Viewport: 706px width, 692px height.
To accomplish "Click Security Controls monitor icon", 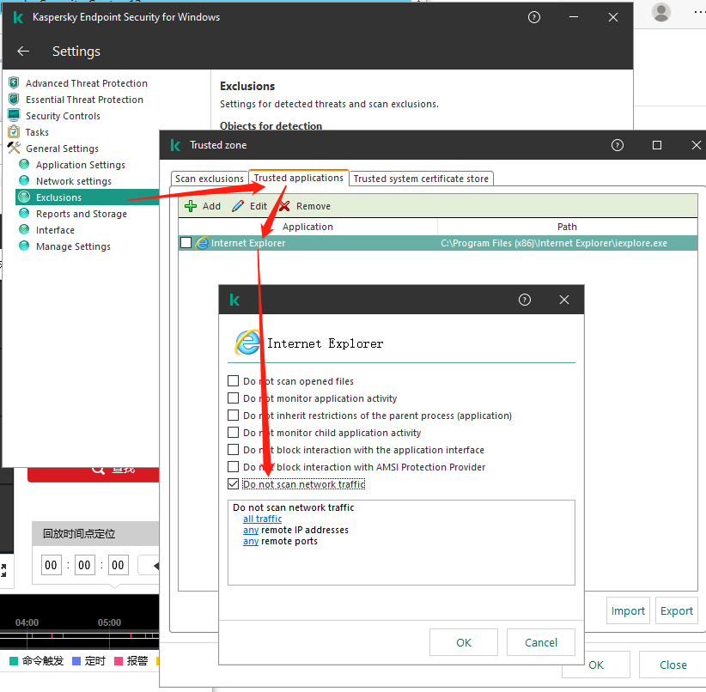I will [x=14, y=115].
